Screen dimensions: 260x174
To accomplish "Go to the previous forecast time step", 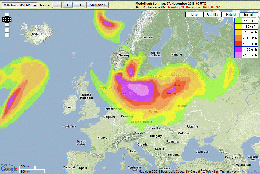I will pos(57,5).
